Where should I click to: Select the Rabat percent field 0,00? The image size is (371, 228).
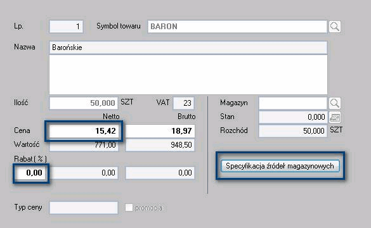coord(31,173)
